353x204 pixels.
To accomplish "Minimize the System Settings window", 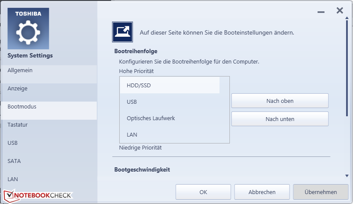I will (321, 12).
